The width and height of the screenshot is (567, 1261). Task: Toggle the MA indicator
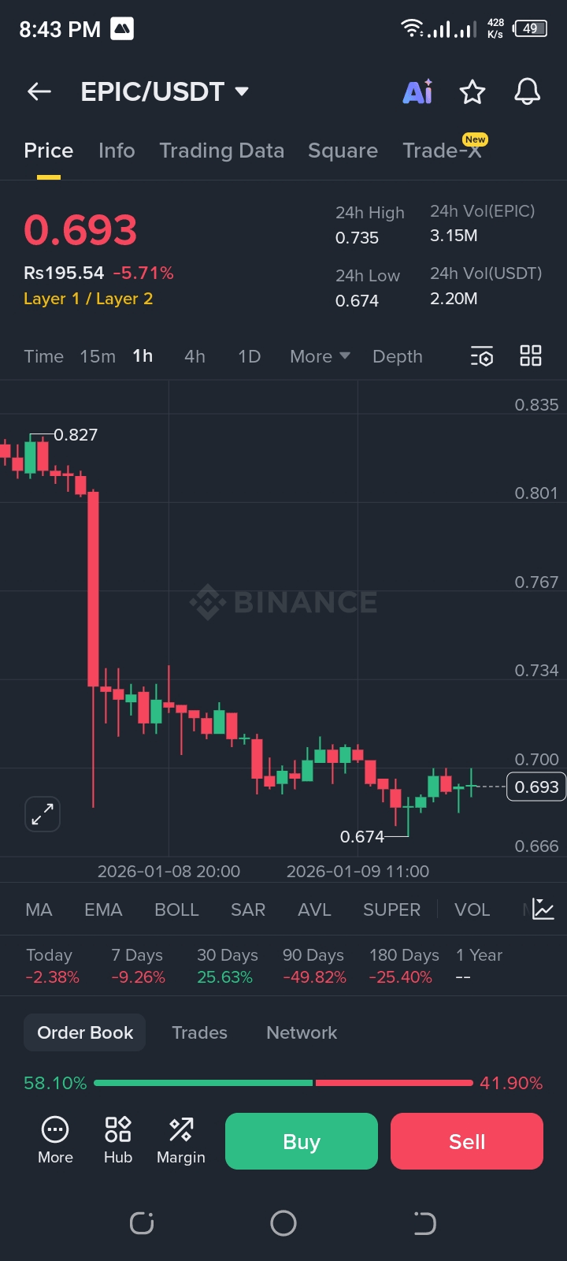[x=39, y=909]
